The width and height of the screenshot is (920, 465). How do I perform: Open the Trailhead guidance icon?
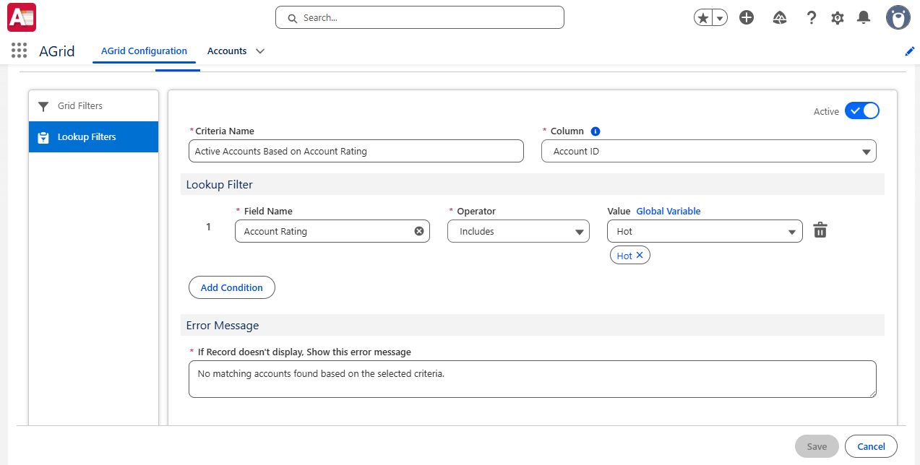click(780, 18)
